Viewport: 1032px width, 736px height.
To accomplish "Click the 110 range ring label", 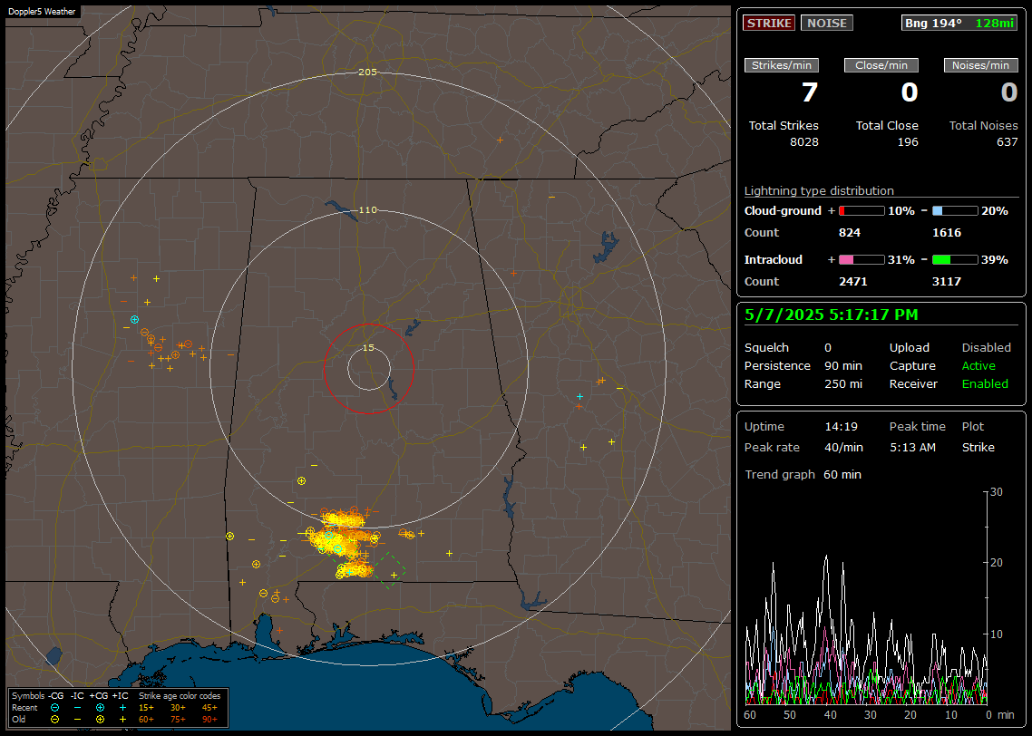I will click(x=368, y=209).
